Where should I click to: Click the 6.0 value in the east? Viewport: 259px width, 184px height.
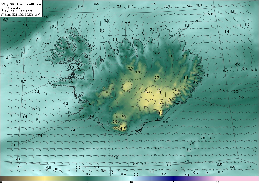pyautogui.click(x=238, y=65)
